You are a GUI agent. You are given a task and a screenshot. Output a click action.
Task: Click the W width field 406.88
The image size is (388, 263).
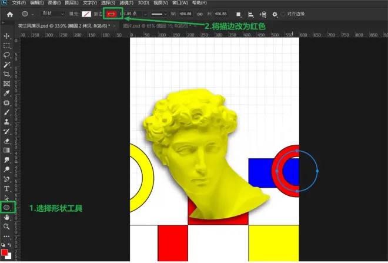coord(185,14)
